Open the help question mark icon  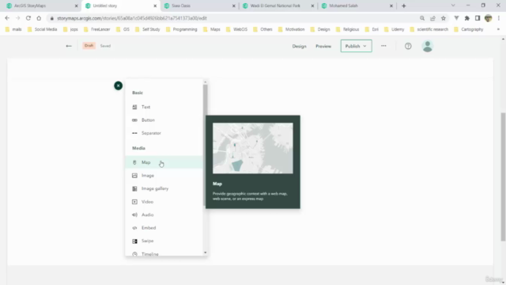[408, 46]
